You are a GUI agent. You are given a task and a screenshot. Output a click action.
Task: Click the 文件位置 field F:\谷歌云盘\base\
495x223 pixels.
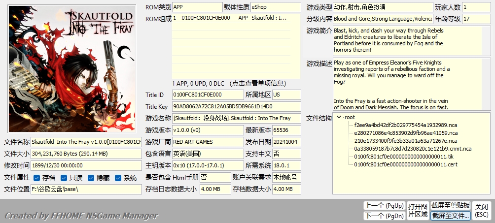86,189
